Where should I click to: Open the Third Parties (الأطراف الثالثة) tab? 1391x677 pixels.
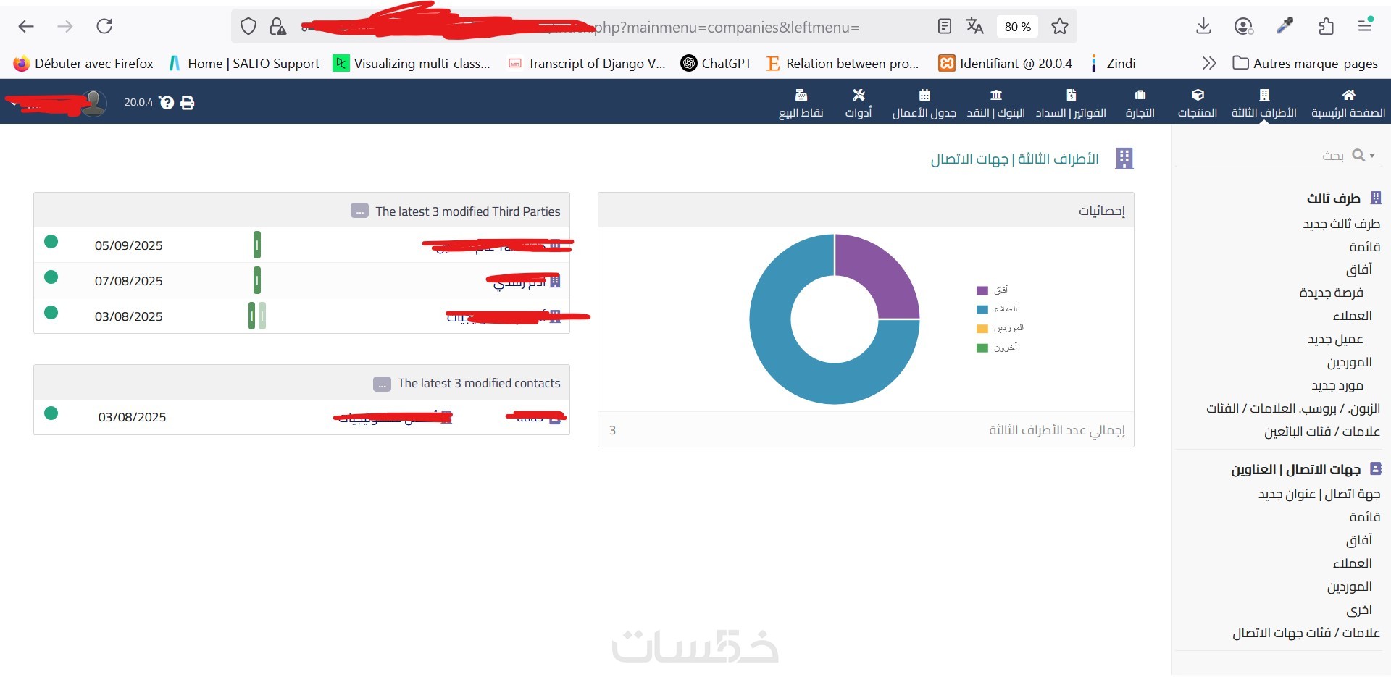1263,103
